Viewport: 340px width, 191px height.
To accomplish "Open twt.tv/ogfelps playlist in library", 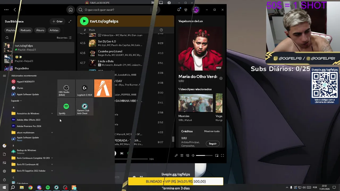I will (39, 48).
